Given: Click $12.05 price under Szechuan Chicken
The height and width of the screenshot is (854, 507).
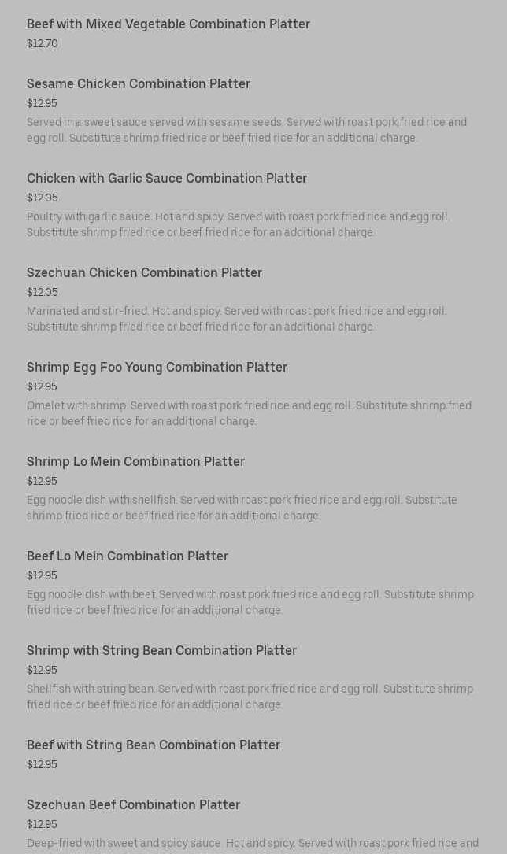Looking at the screenshot, I should pos(42,293).
